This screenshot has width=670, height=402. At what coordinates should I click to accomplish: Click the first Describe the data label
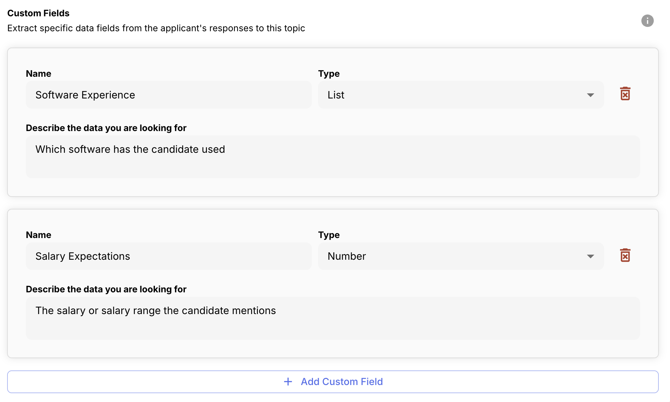tap(106, 128)
